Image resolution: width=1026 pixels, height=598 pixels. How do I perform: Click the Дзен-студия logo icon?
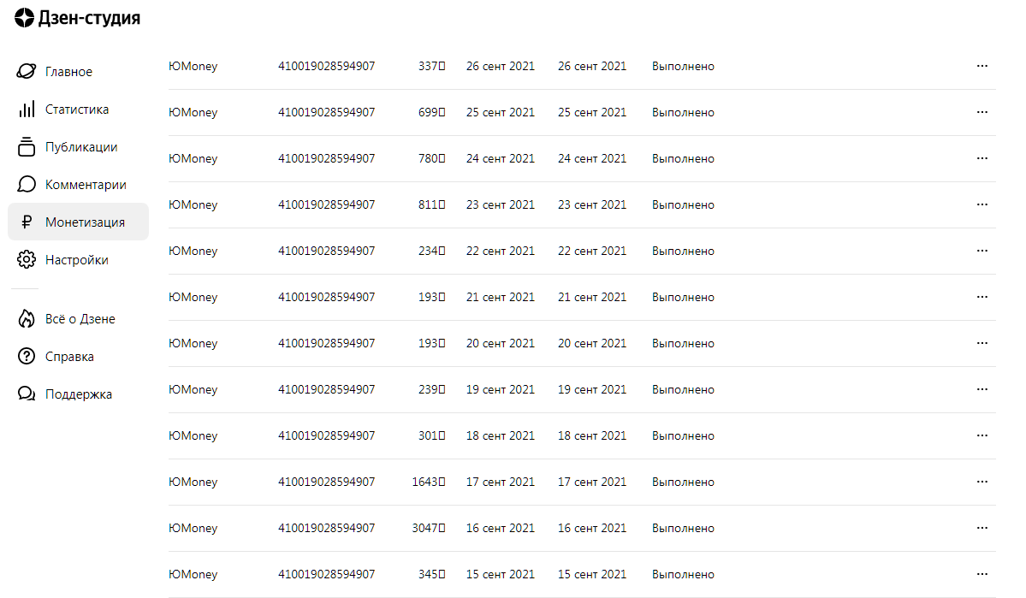tap(25, 18)
